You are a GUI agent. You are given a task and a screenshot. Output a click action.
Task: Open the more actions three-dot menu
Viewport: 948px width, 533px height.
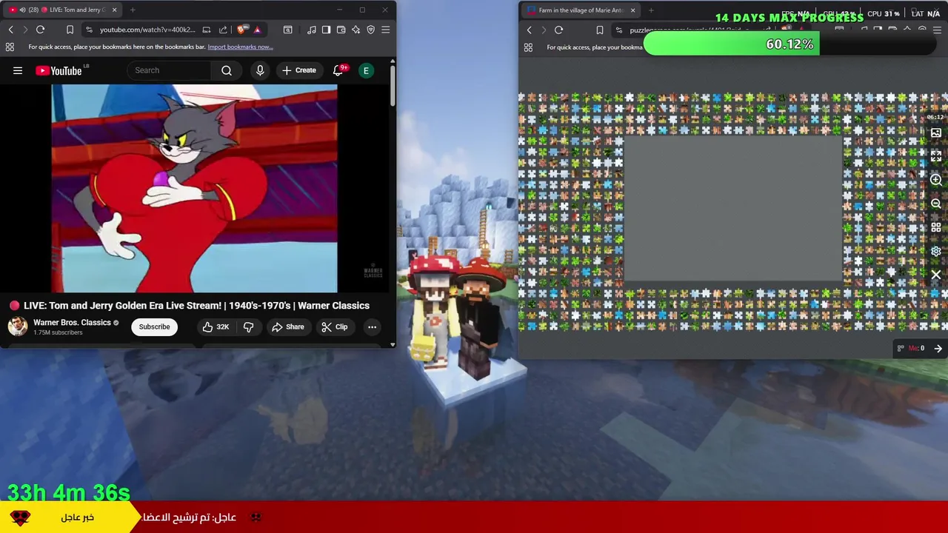[x=372, y=326]
